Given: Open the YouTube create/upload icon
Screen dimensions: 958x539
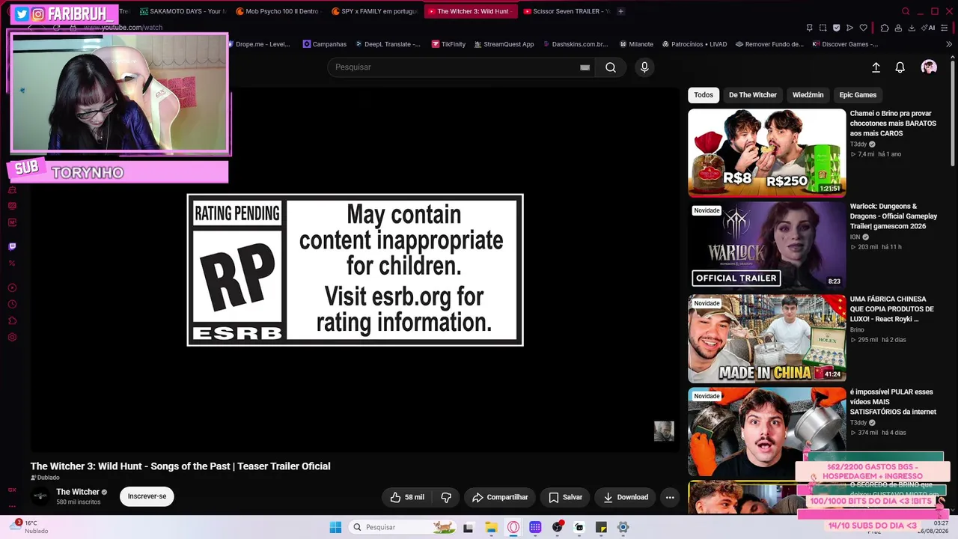Looking at the screenshot, I should tap(876, 67).
